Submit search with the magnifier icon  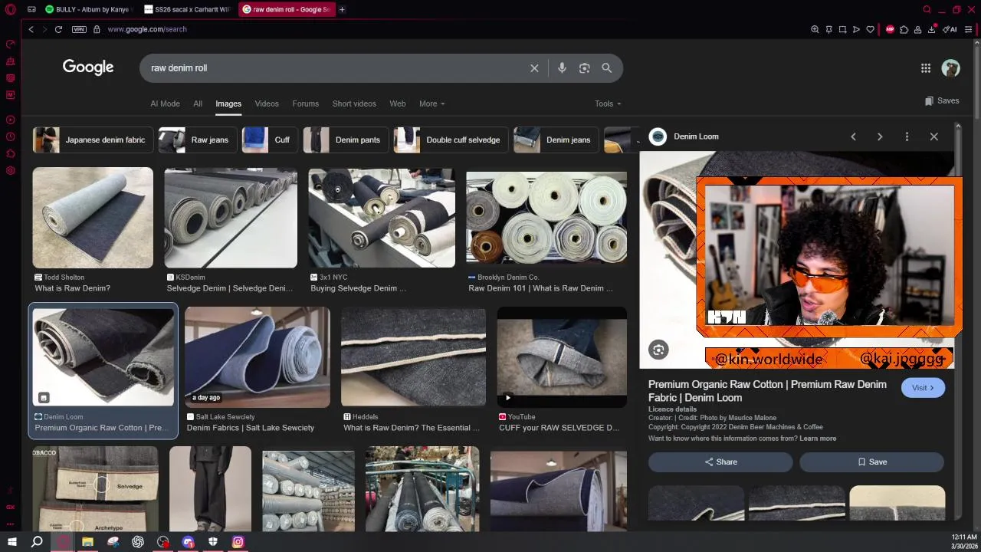point(606,68)
